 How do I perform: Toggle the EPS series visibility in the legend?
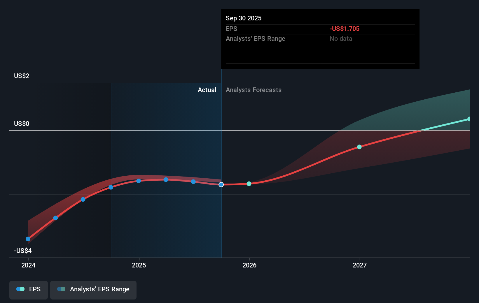[x=28, y=290]
